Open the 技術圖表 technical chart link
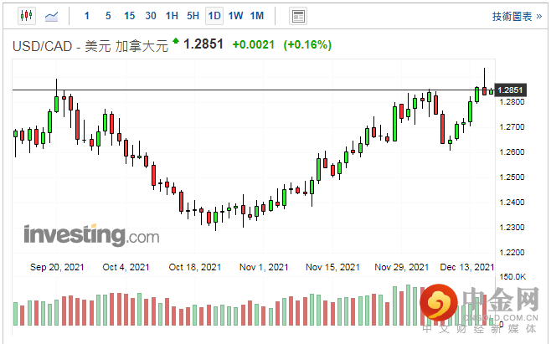Screen dimensions: 551x344 [517, 16]
